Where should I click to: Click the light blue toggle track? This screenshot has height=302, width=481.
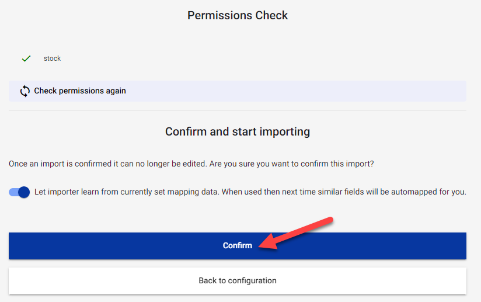click(13, 192)
